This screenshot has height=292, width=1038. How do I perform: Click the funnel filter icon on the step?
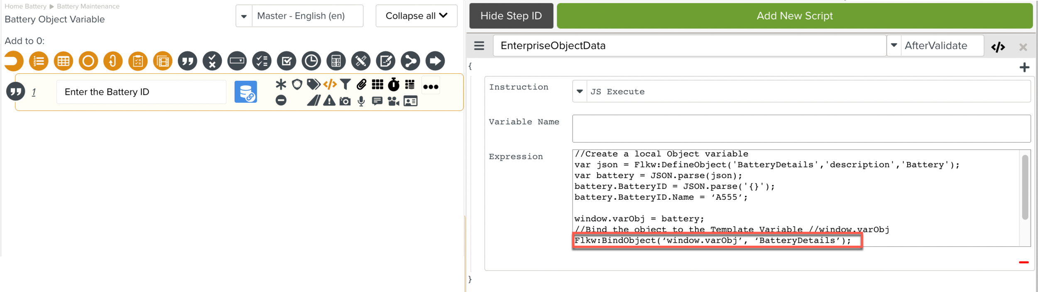click(345, 84)
